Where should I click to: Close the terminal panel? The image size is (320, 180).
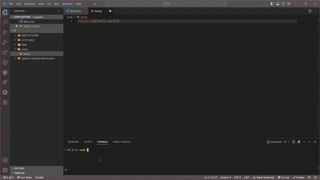pos(315,142)
